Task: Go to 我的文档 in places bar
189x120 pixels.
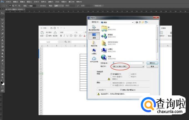Action: 94,43
